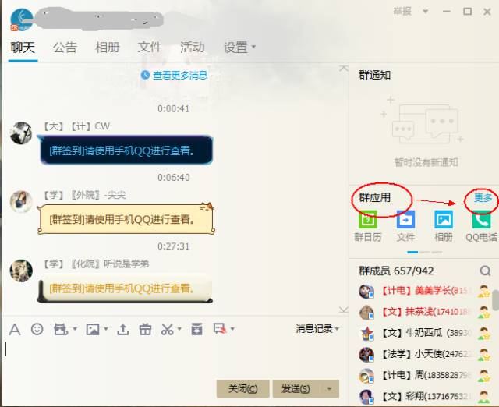Open send options arrow beside 发送(S)
Image resolution: width=499 pixels, height=407 pixels.
pos(329,388)
